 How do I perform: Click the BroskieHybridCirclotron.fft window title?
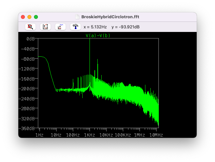pyautogui.click(x=110, y=17)
